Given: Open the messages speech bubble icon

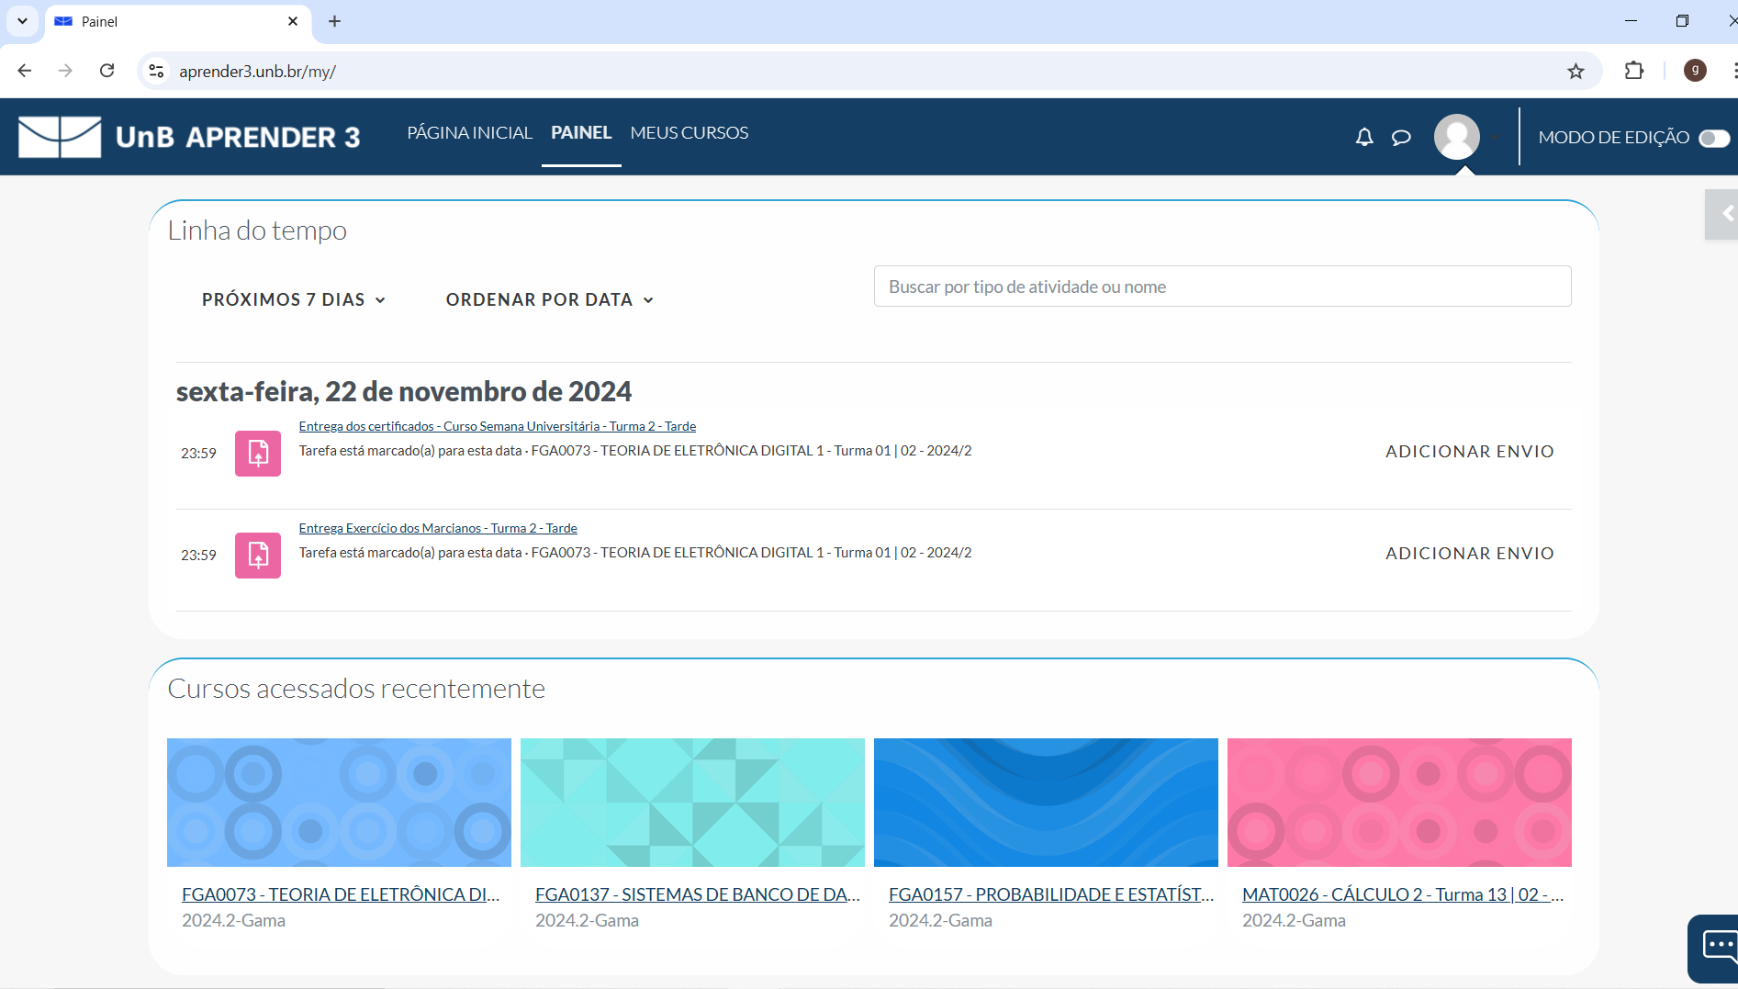Looking at the screenshot, I should 1401,138.
